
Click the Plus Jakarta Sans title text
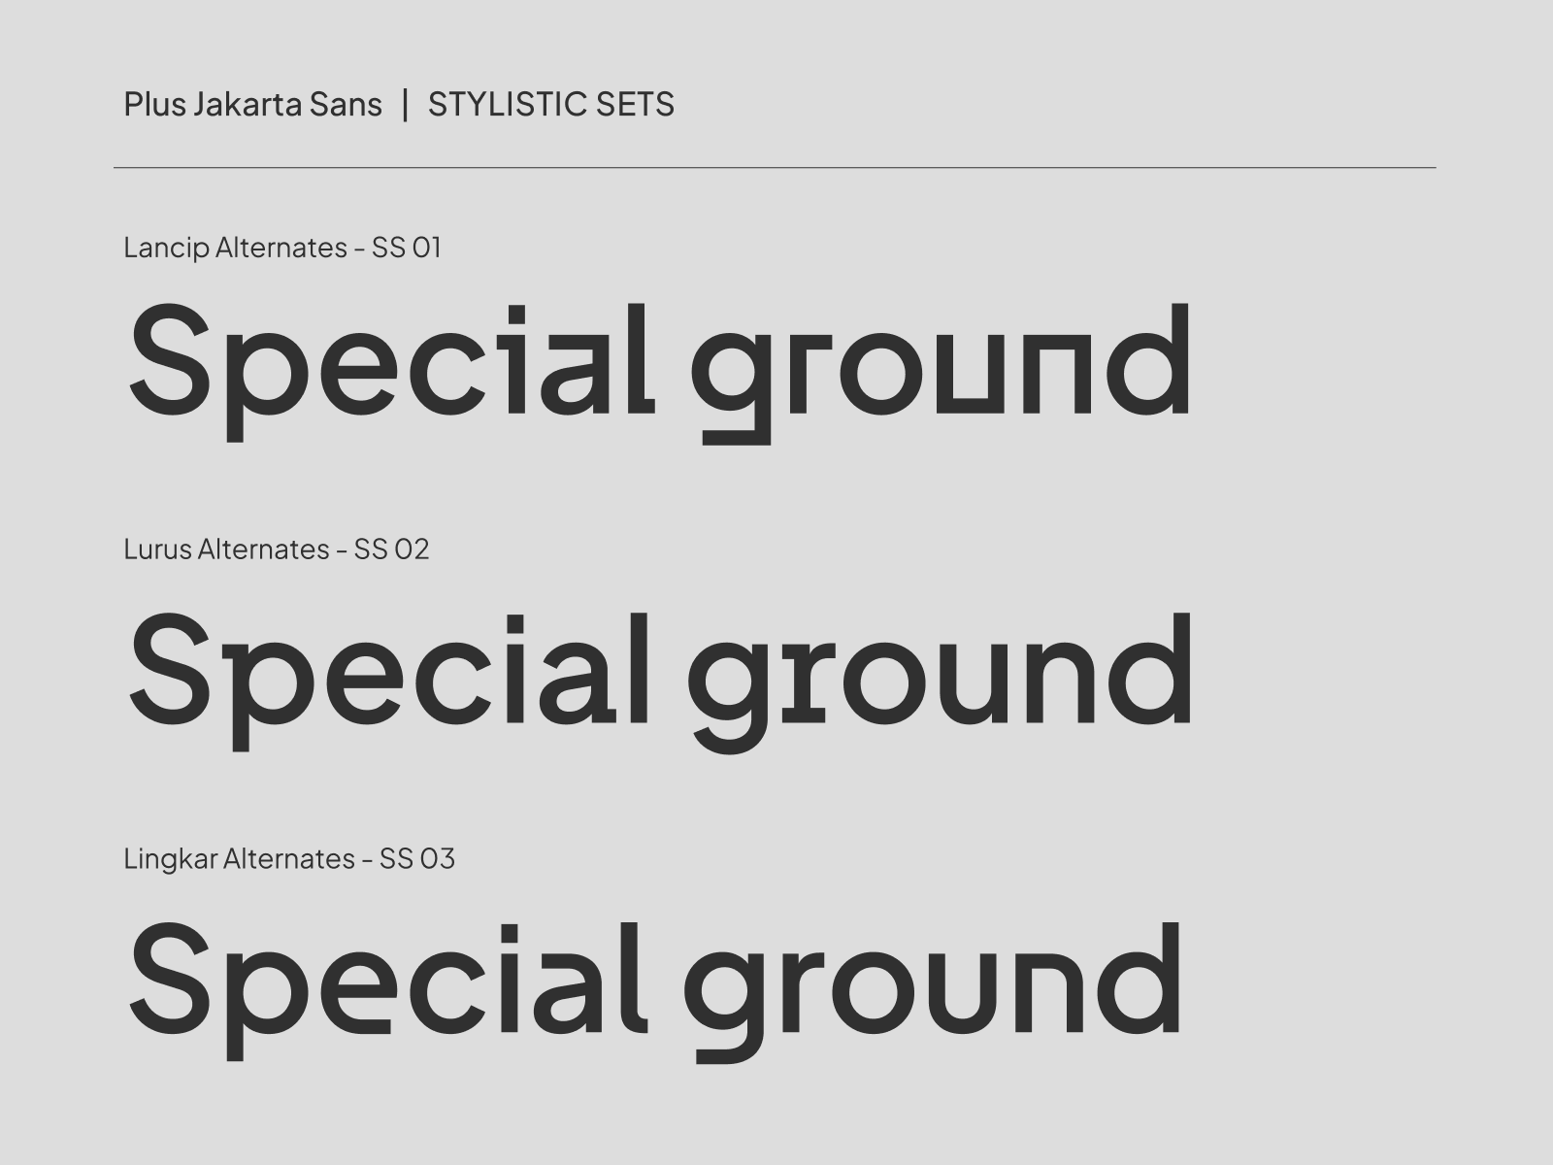click(252, 104)
